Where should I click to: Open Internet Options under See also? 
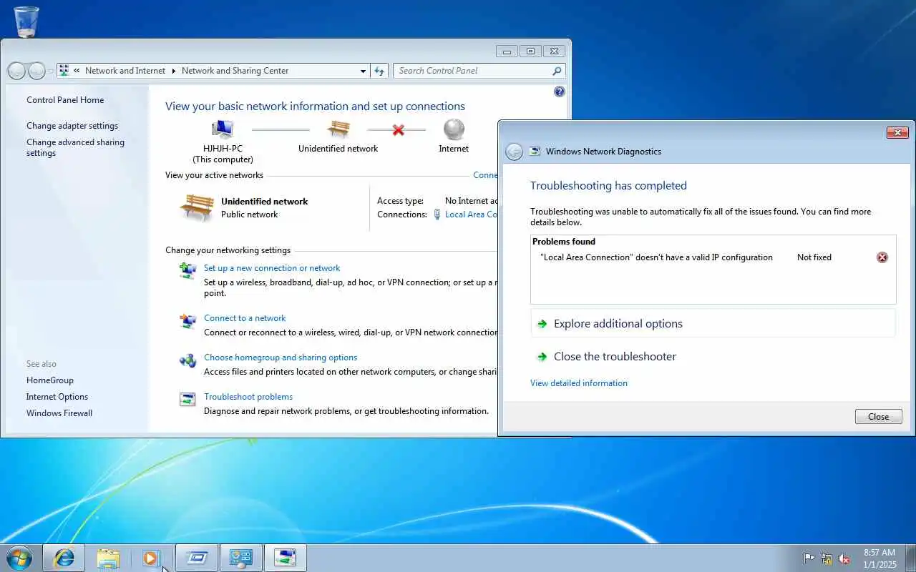[57, 397]
